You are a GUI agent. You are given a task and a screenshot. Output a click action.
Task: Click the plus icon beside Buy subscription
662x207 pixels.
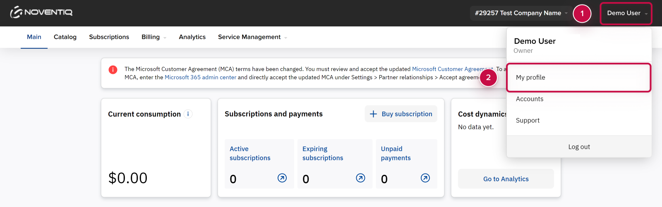373,114
